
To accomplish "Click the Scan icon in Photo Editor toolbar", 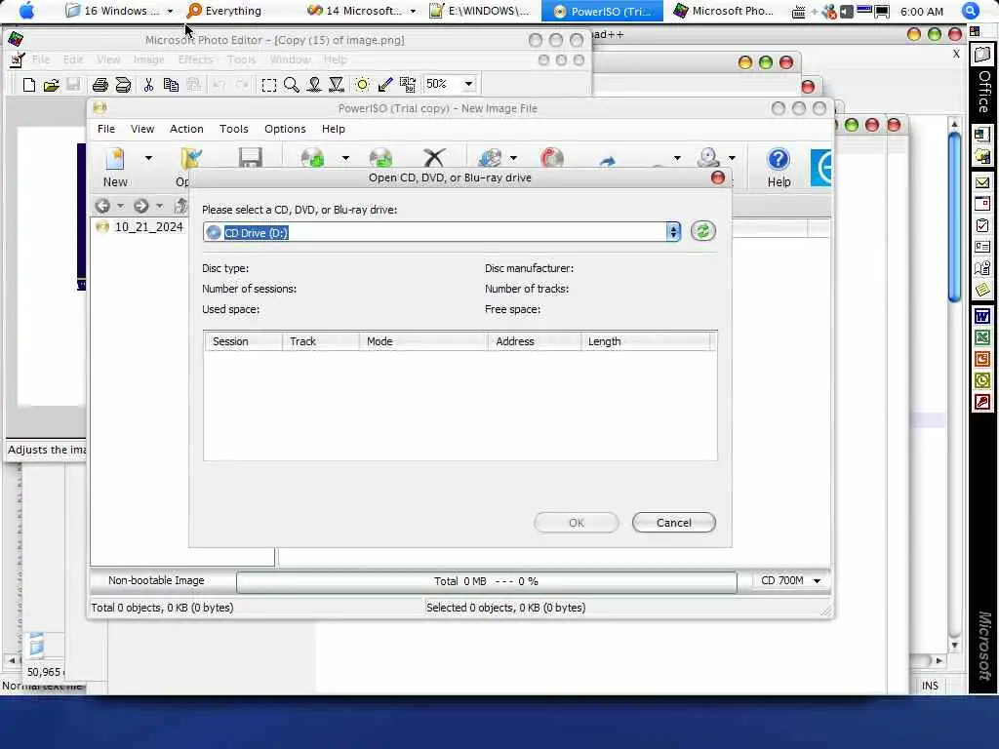I will click(x=123, y=85).
